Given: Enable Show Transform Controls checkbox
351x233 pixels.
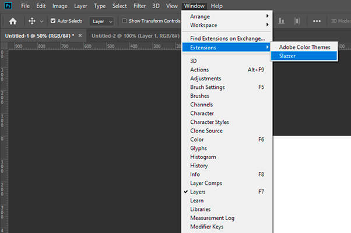Looking at the screenshot, I should click(124, 21).
